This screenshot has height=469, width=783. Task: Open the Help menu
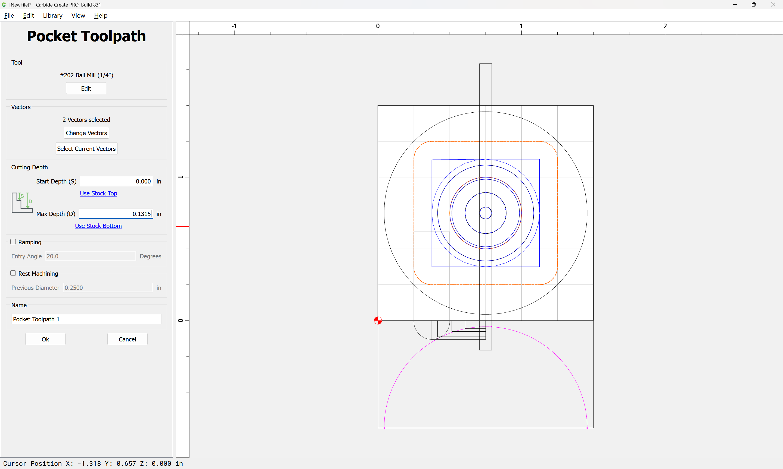(x=101, y=15)
